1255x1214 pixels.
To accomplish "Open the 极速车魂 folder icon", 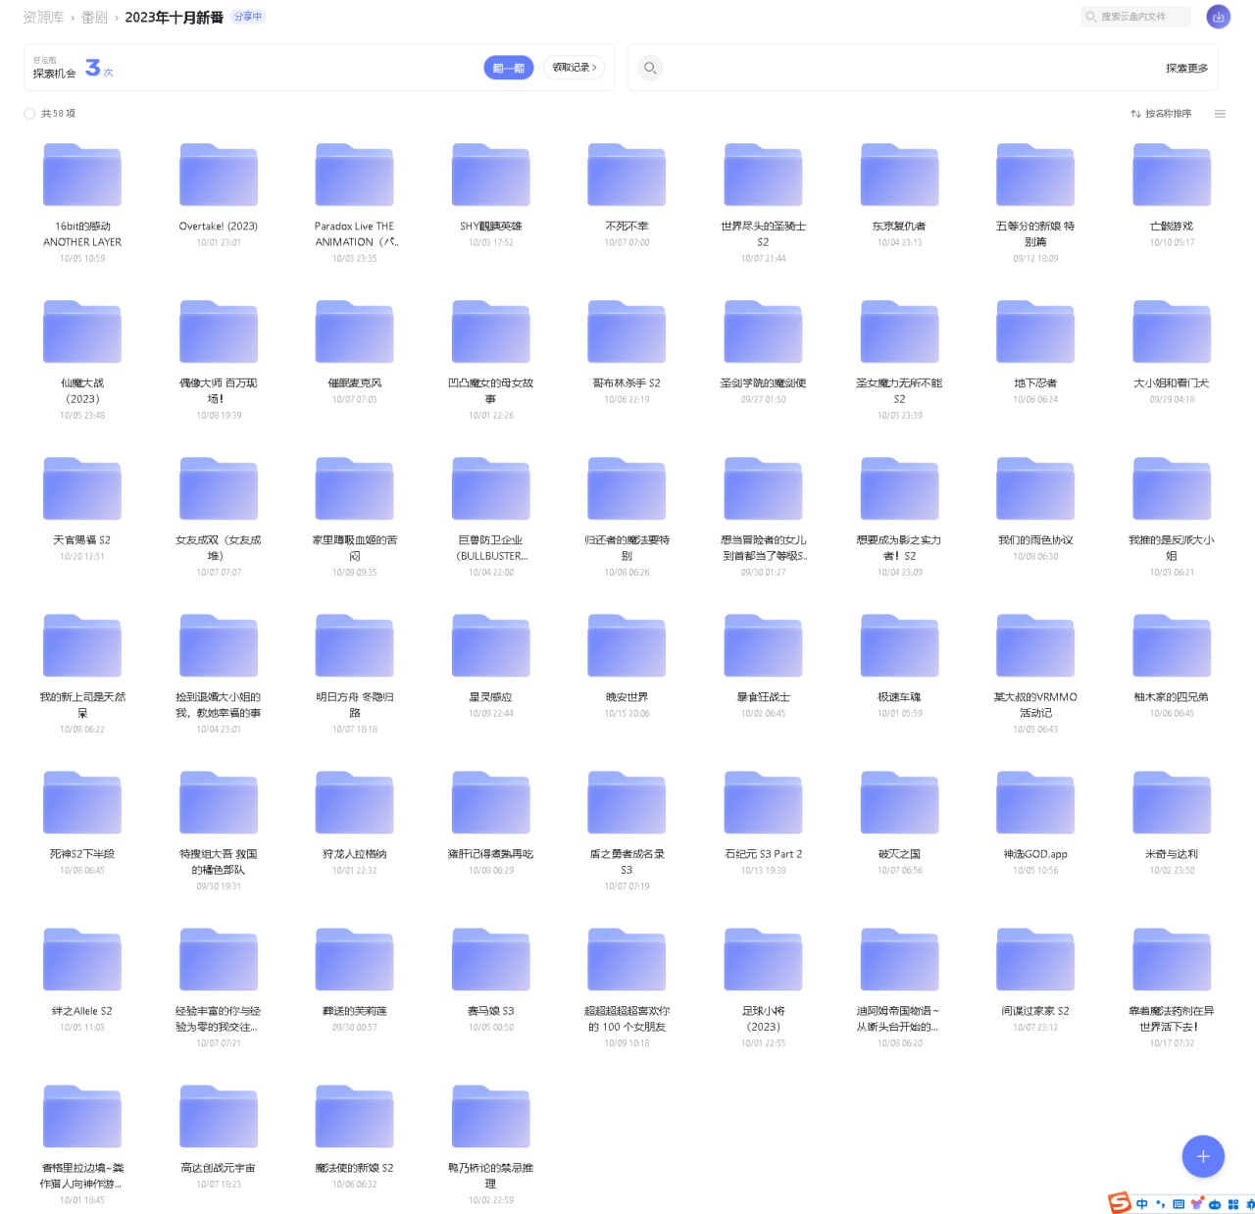I will 899,645.
